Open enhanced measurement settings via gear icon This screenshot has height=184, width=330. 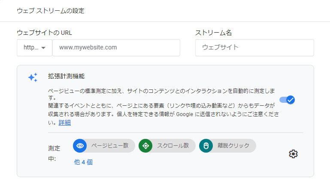(293, 154)
